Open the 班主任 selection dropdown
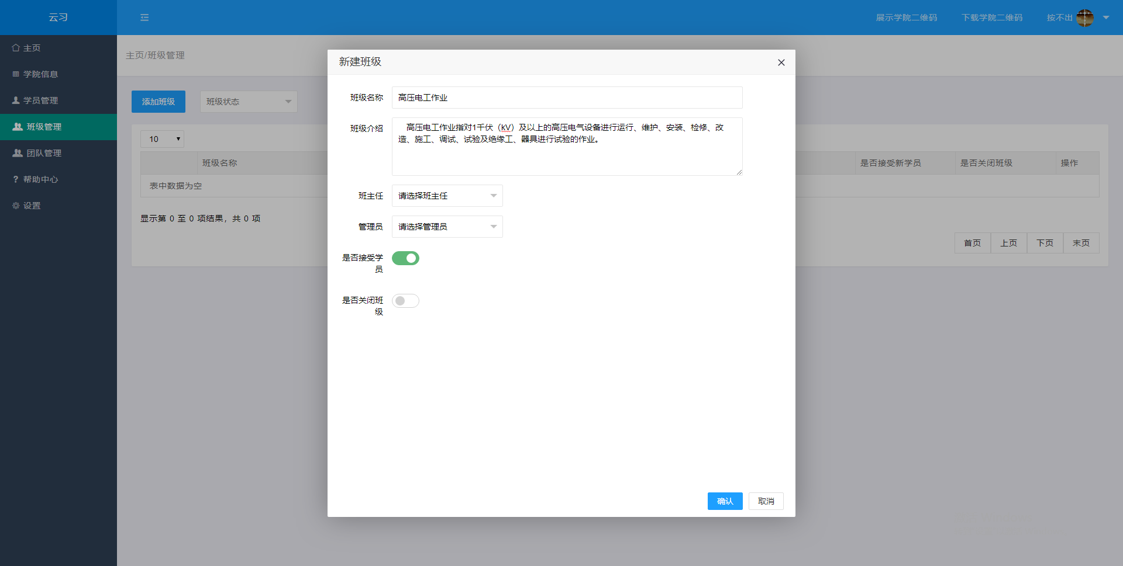This screenshot has height=566, width=1123. coord(447,195)
